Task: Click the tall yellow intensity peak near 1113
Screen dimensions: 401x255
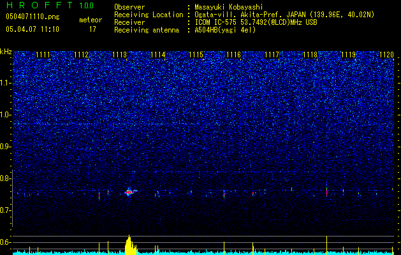Action: point(130,245)
